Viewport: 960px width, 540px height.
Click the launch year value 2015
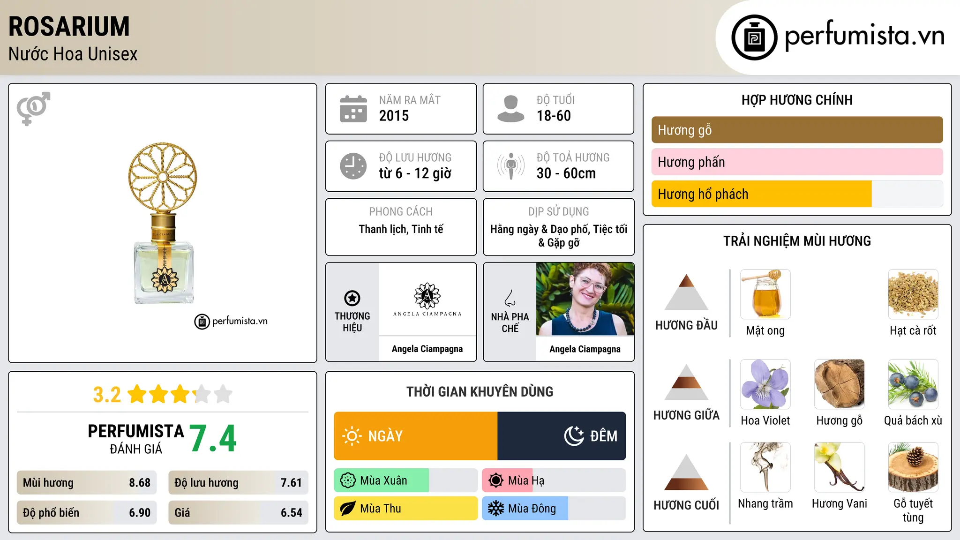click(x=394, y=116)
